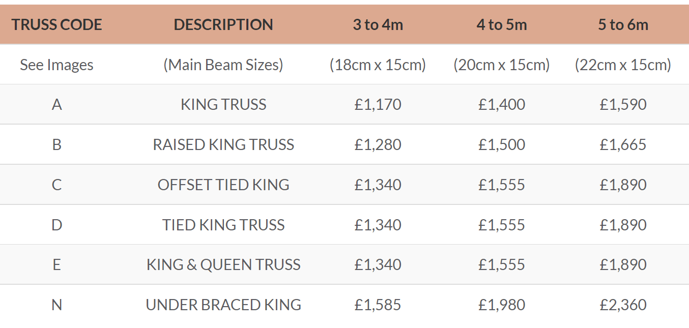The height and width of the screenshot is (328, 689).
Task: Select the £1,500 price for Raised King
Action: [502, 144]
